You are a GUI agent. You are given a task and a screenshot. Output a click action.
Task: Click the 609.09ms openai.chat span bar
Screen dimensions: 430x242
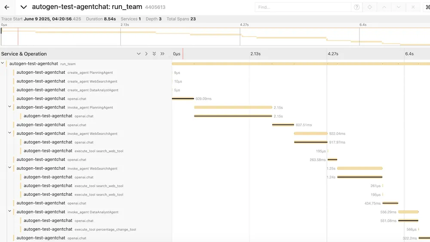(x=183, y=99)
